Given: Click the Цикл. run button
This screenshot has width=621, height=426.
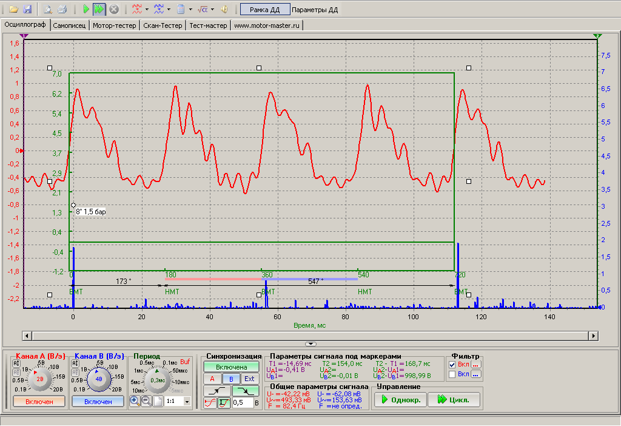Looking at the screenshot, I should click(x=454, y=400).
